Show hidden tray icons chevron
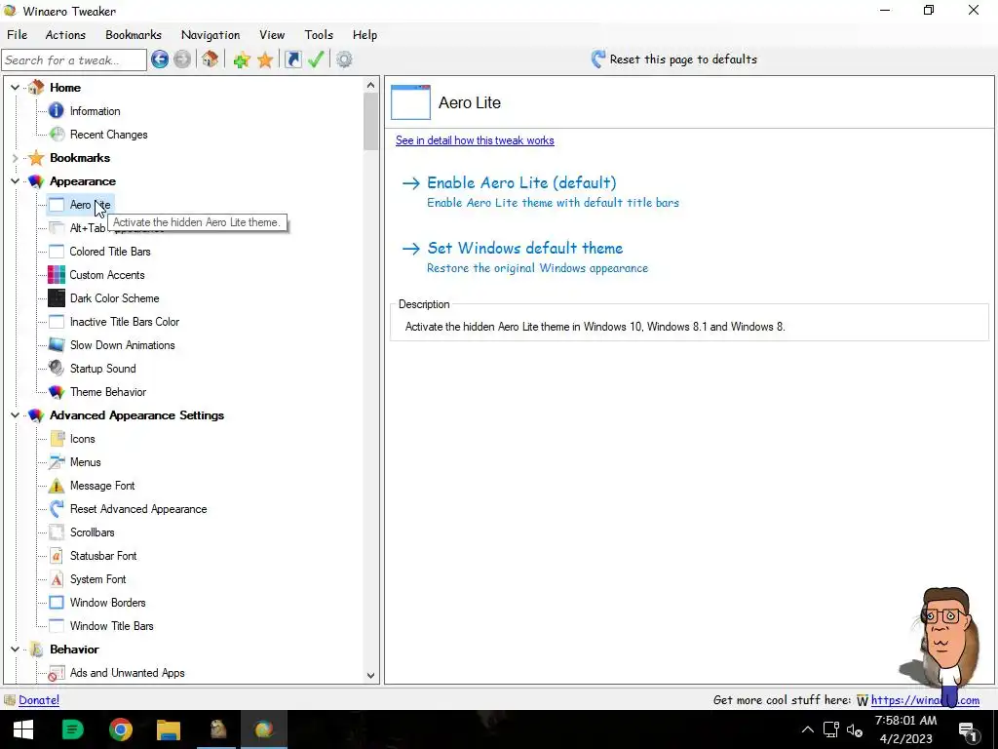Viewport: 998px width, 749px height. coord(807,729)
